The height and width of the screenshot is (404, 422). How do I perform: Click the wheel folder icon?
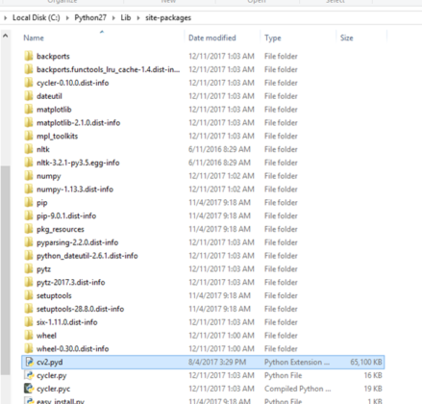[29, 336]
